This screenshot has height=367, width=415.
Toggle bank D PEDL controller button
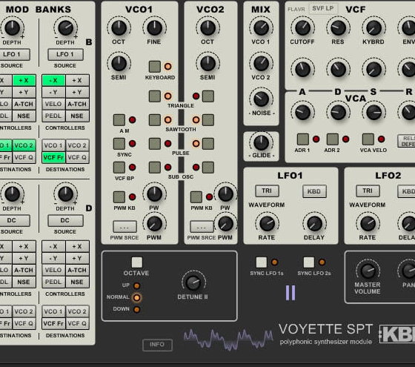tap(53, 282)
